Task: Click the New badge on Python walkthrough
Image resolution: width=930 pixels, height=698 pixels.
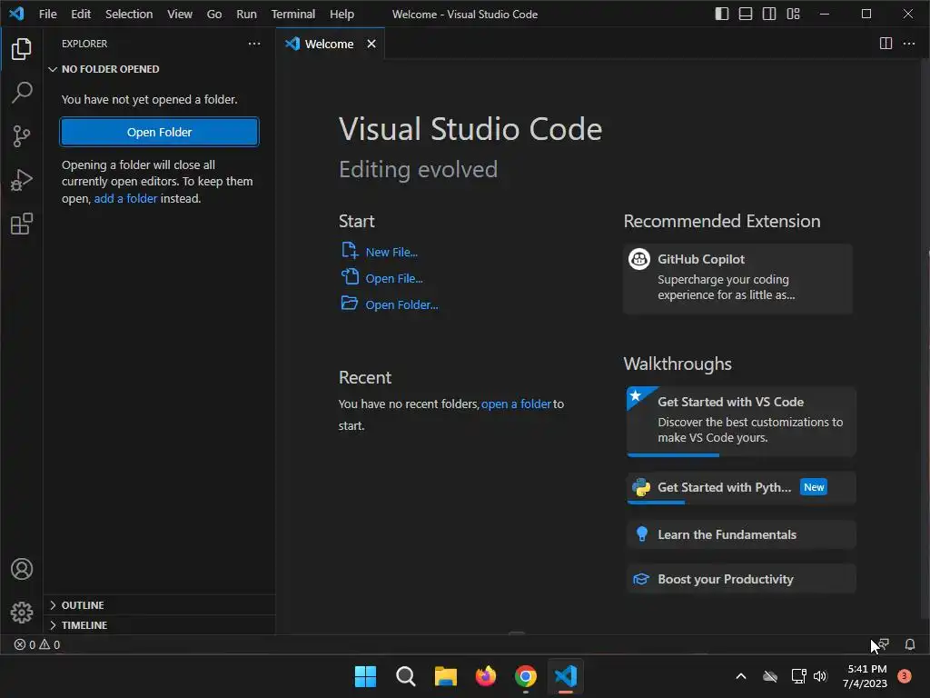Action: tap(814, 487)
